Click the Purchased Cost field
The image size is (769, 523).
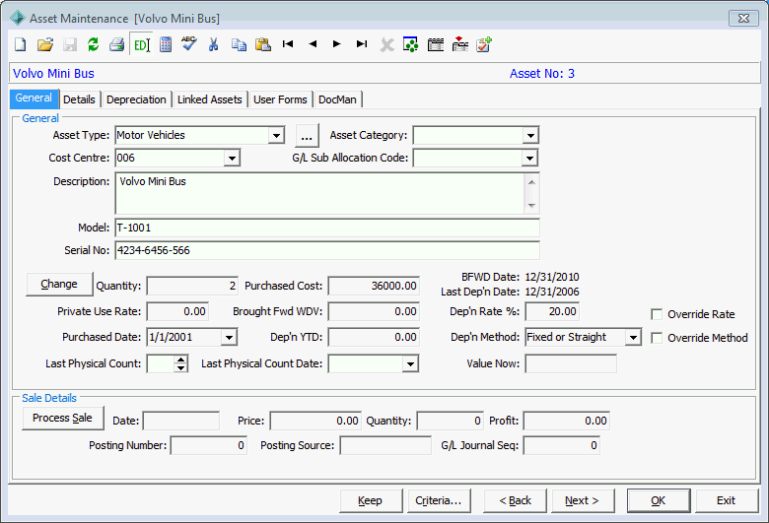click(x=374, y=286)
